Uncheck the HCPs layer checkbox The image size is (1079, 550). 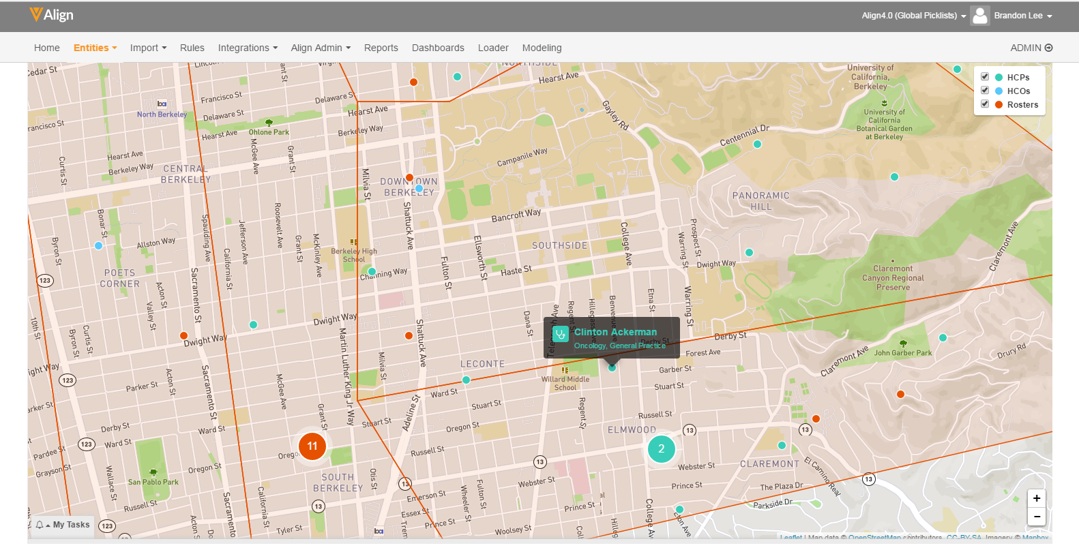(x=985, y=76)
